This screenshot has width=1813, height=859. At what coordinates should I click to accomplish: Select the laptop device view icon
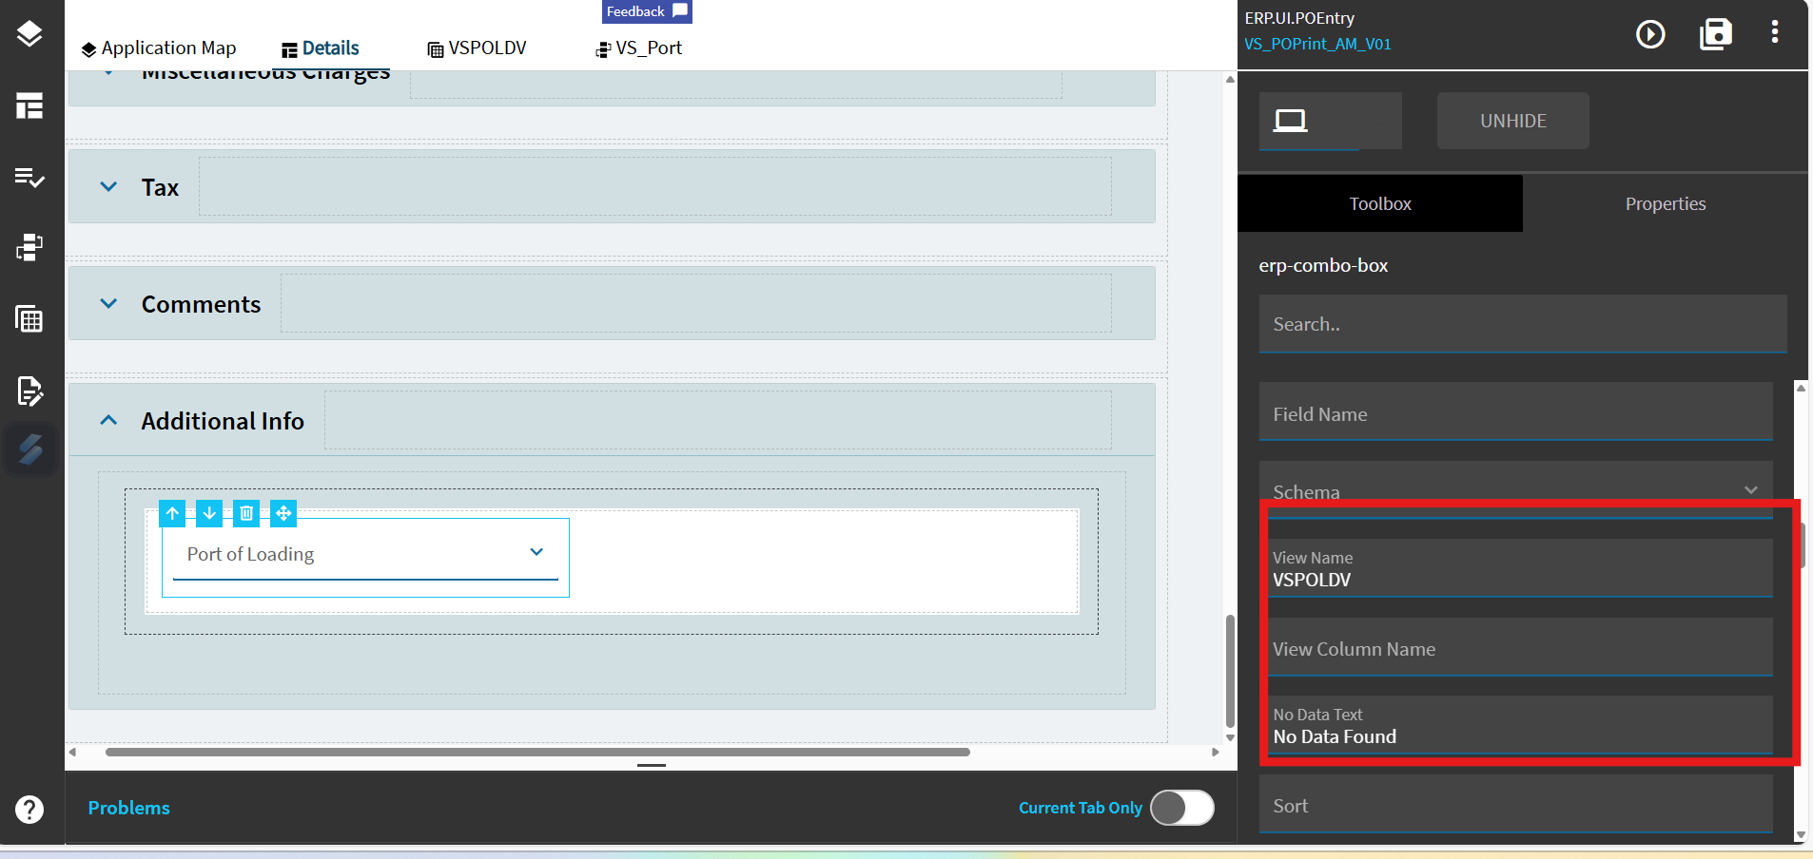click(1290, 121)
